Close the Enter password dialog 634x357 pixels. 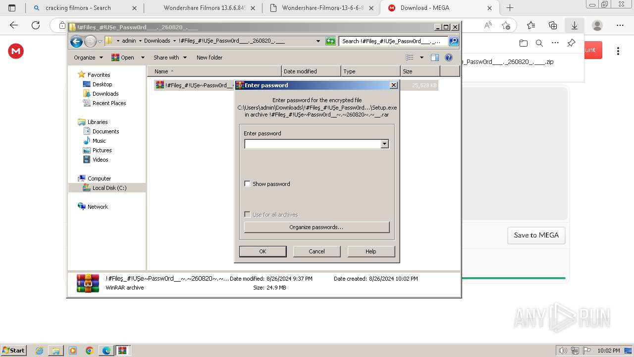394,85
